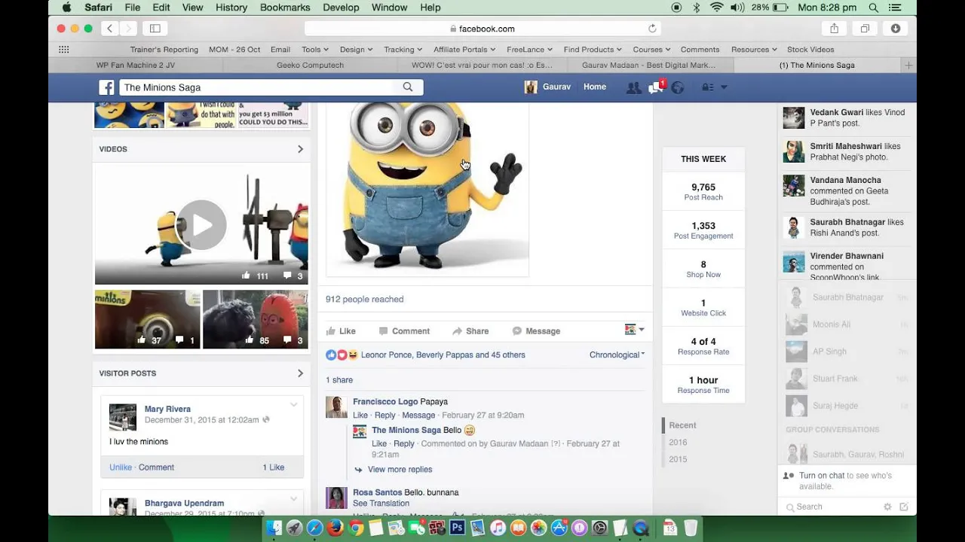Open the Resources bookmarks dropdown
This screenshot has height=542, width=965.
pos(754,50)
